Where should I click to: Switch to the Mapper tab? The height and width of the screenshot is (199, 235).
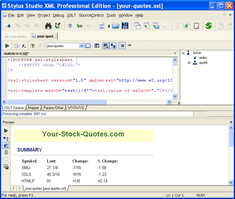pos(33,108)
